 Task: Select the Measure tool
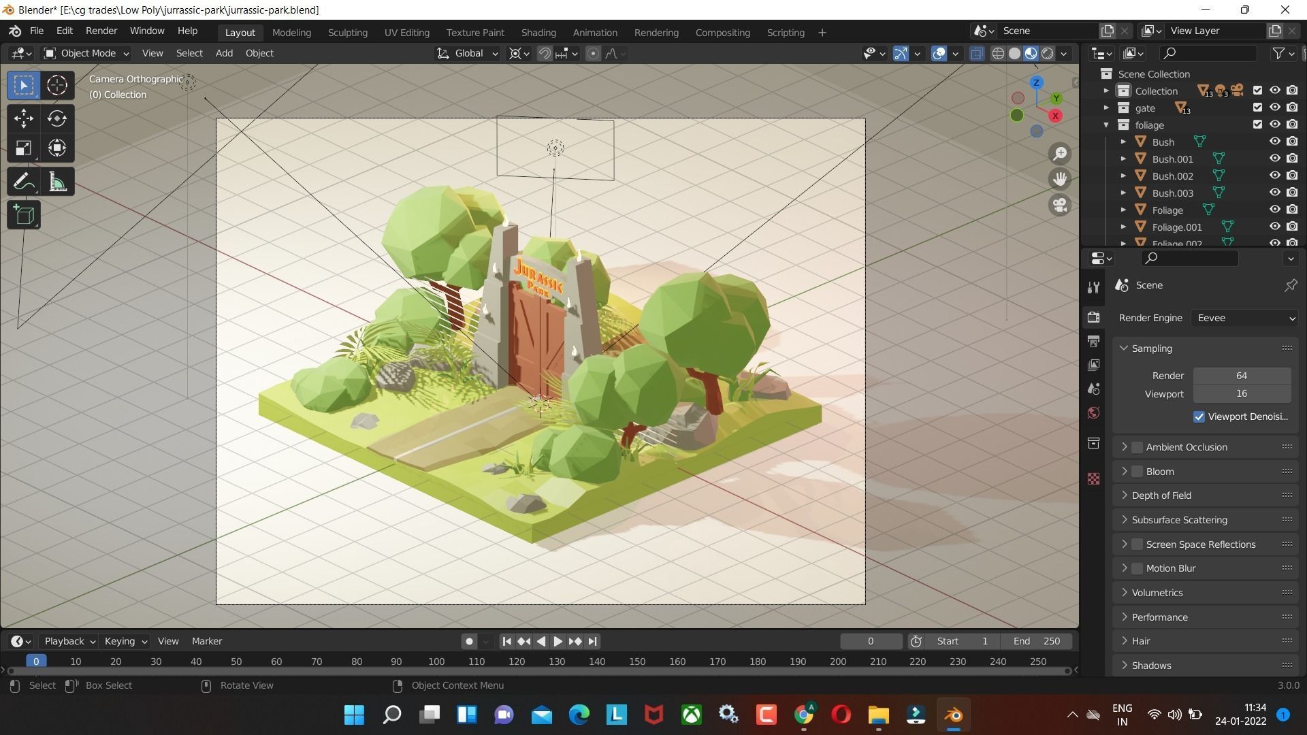pos(57,182)
